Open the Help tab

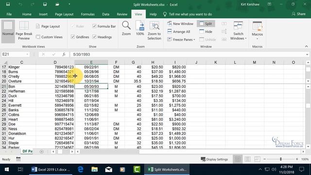point(153,14)
